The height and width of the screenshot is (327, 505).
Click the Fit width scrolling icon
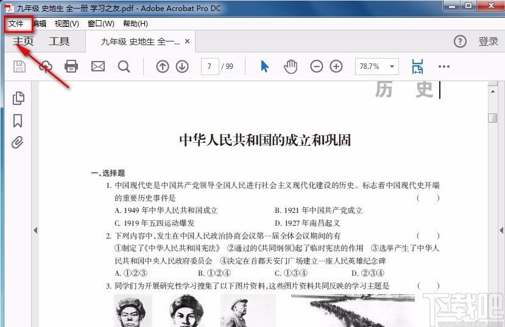417,66
